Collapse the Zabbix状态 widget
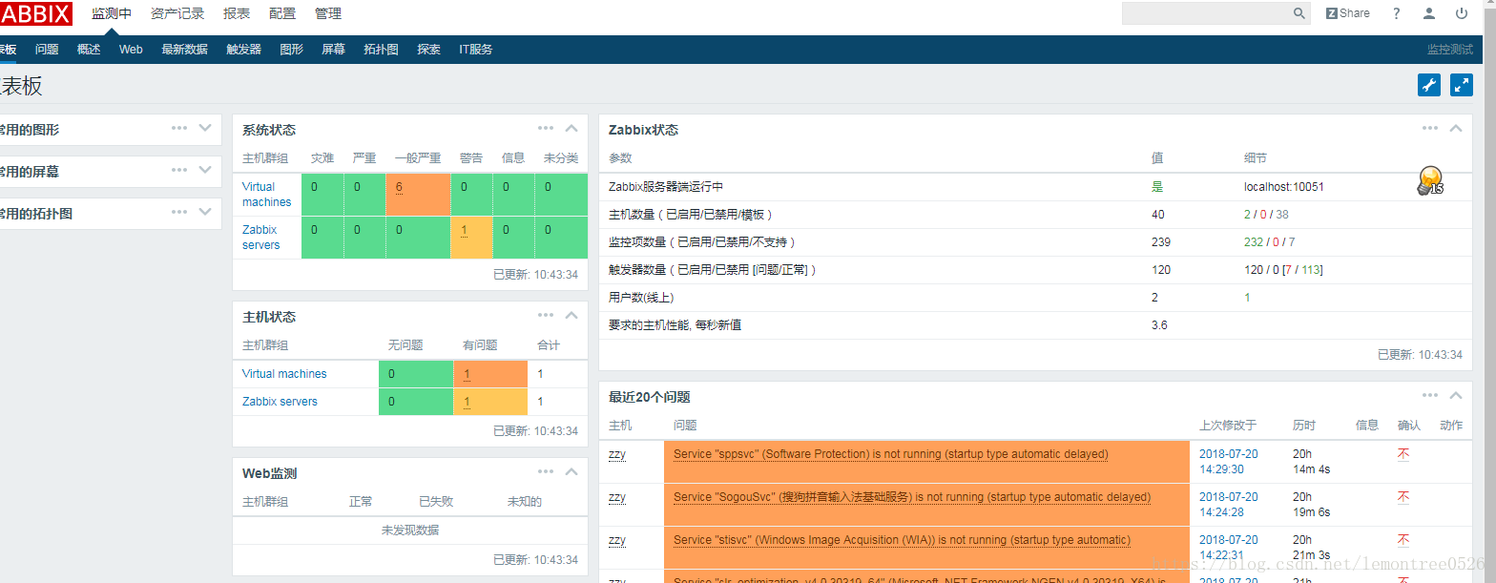Image resolution: width=1496 pixels, height=583 pixels. (x=1456, y=128)
